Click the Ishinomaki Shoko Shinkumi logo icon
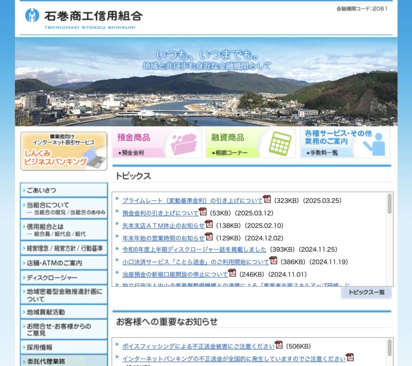 coord(32,15)
